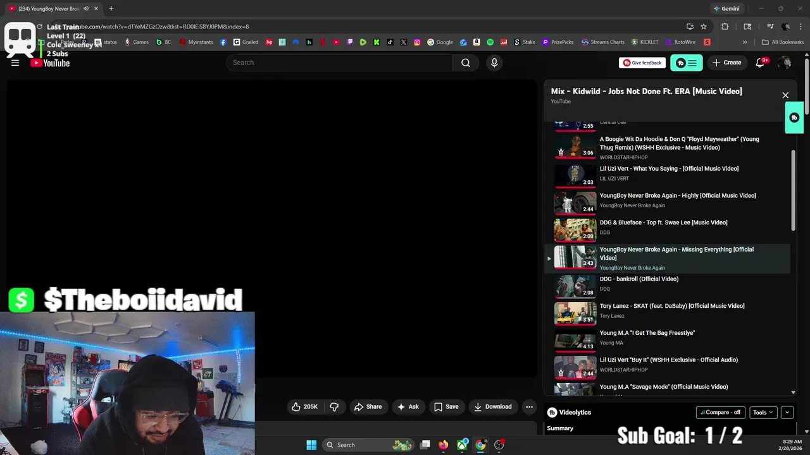Click the playlist panel scrollbar
This screenshot has width=810, height=455.
794,191
